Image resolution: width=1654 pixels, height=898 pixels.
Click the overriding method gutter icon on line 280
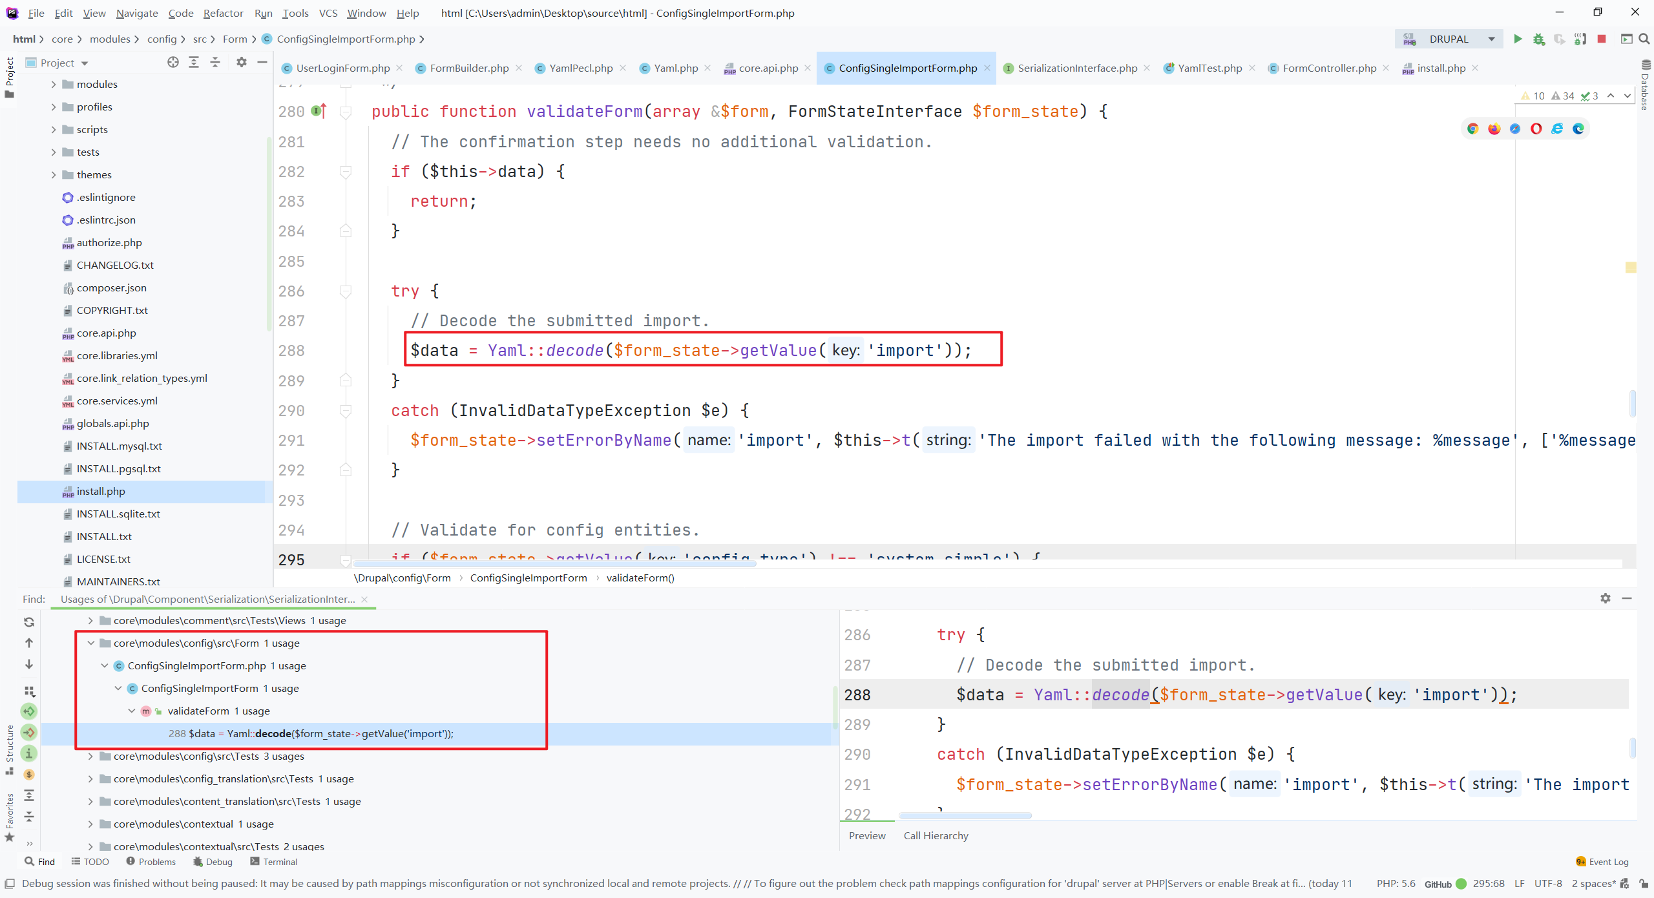click(x=319, y=111)
